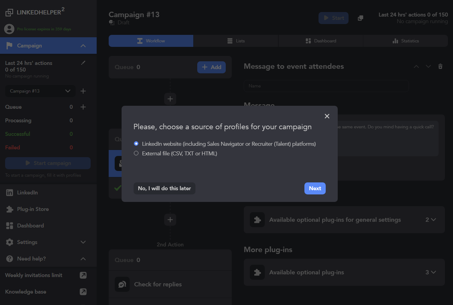Click the LinkedHelper logo icon
453x305 pixels.
[x=9, y=12]
